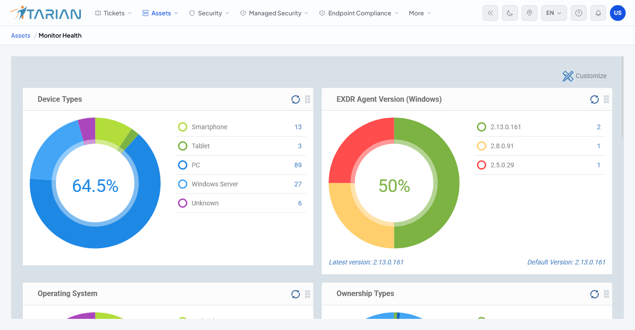Click the Tickets ticket icon

pyautogui.click(x=98, y=13)
